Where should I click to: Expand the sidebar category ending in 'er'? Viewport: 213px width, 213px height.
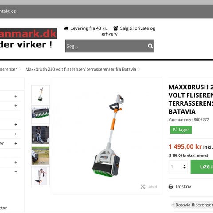click(x=16, y=143)
